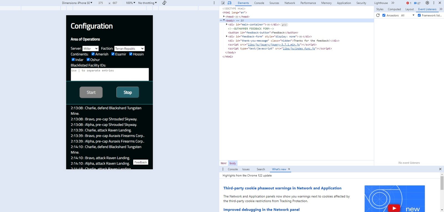The image size is (444, 212).
Task: Open the jquery-3.7.1.min.js script link
Action: 274,45
